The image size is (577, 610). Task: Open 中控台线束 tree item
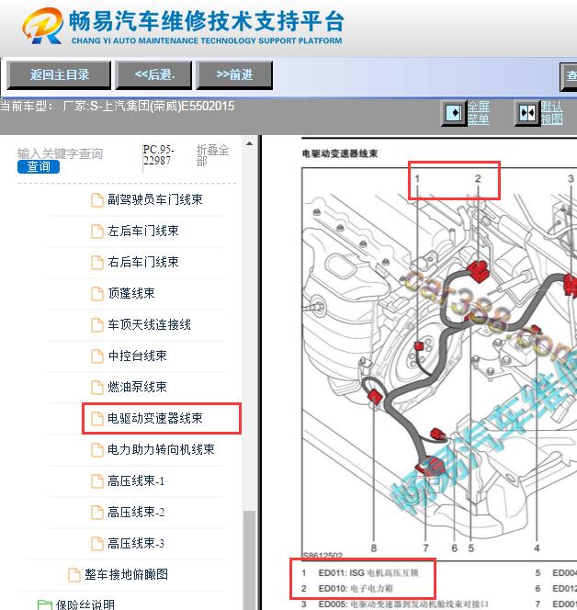pyautogui.click(x=137, y=356)
